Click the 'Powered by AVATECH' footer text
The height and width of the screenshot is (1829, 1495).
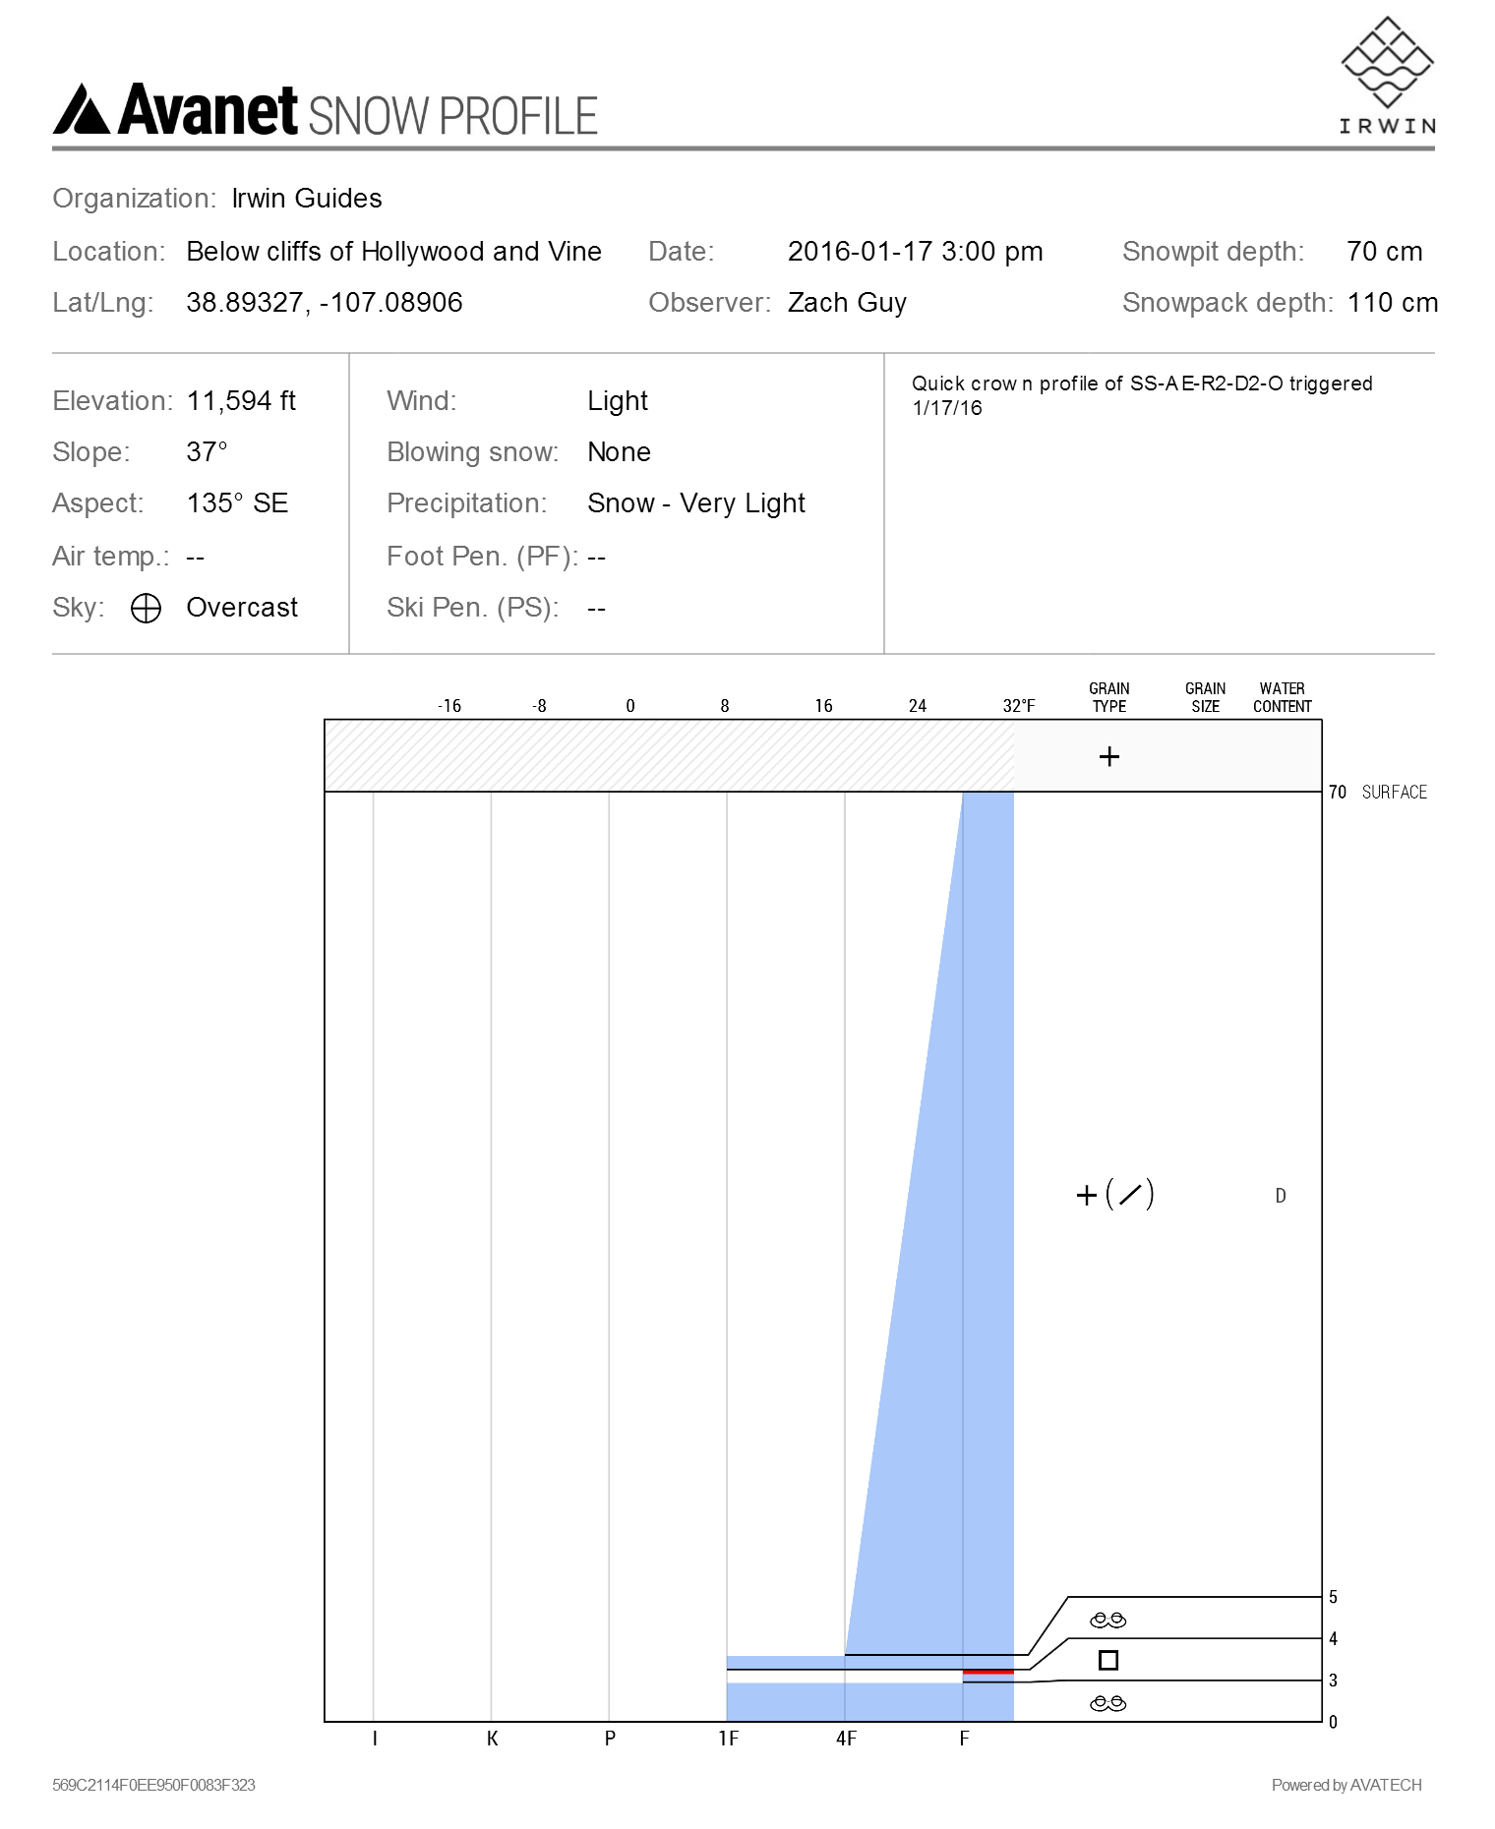coord(1346,1785)
